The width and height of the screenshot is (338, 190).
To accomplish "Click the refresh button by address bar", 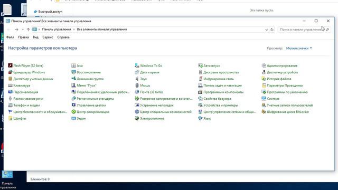I will 272,30.
